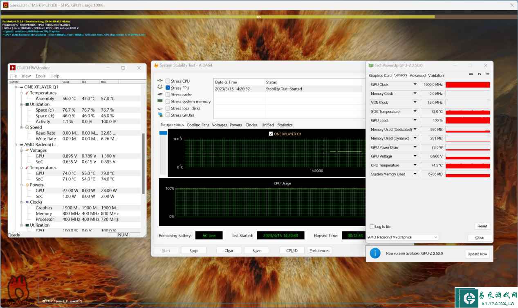This screenshot has height=308, width=518.
Task: Click Save button in AIDA64
Action: [x=256, y=251]
